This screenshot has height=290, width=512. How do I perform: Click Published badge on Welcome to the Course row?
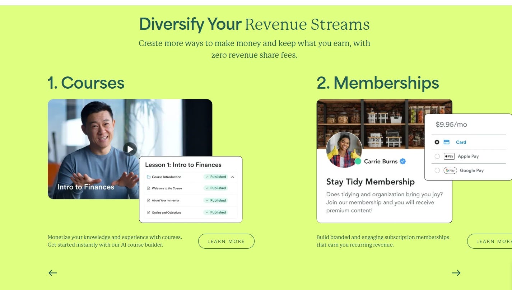(x=215, y=188)
